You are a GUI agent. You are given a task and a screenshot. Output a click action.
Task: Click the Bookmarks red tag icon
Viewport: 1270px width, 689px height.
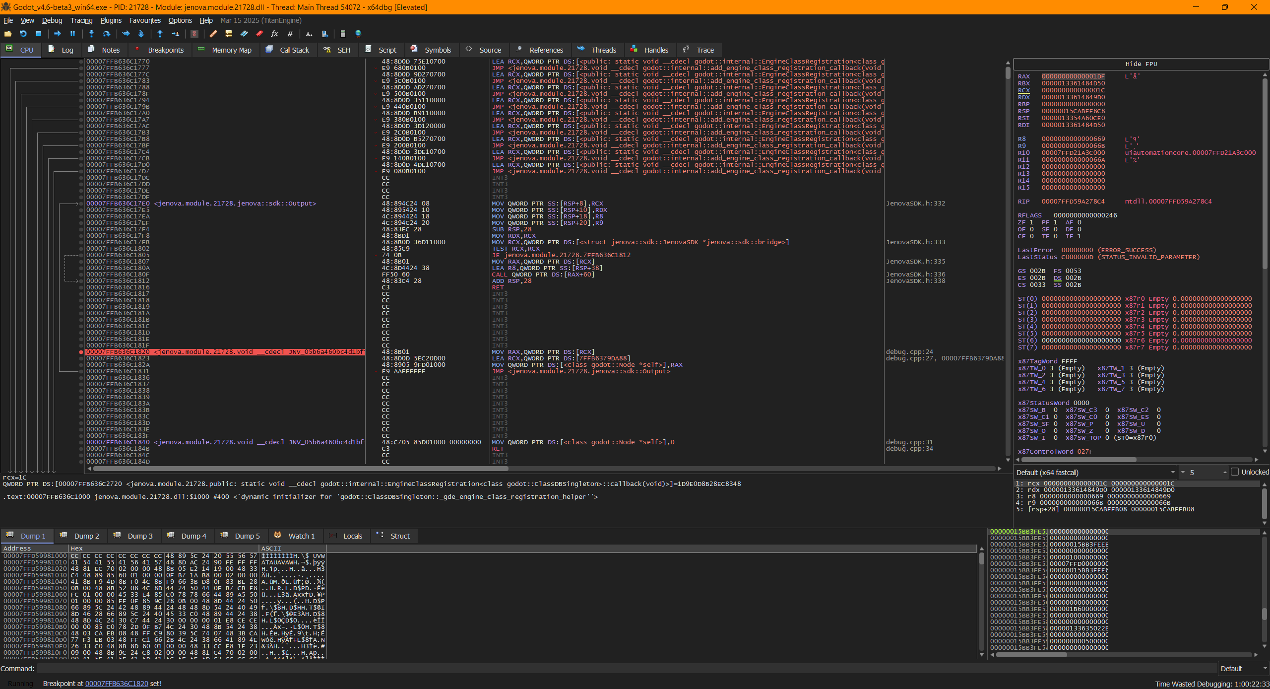pos(259,34)
